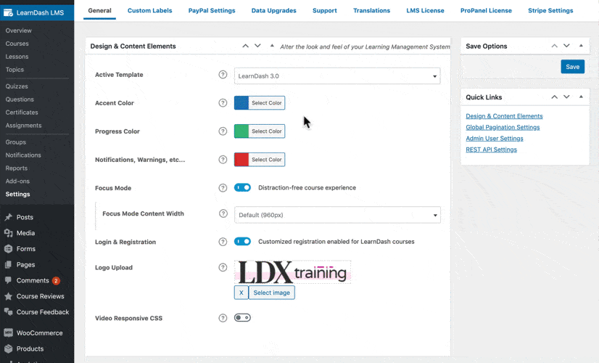Click the LearnDash LMS menu icon
This screenshot has height=363, width=599.
[8, 12]
